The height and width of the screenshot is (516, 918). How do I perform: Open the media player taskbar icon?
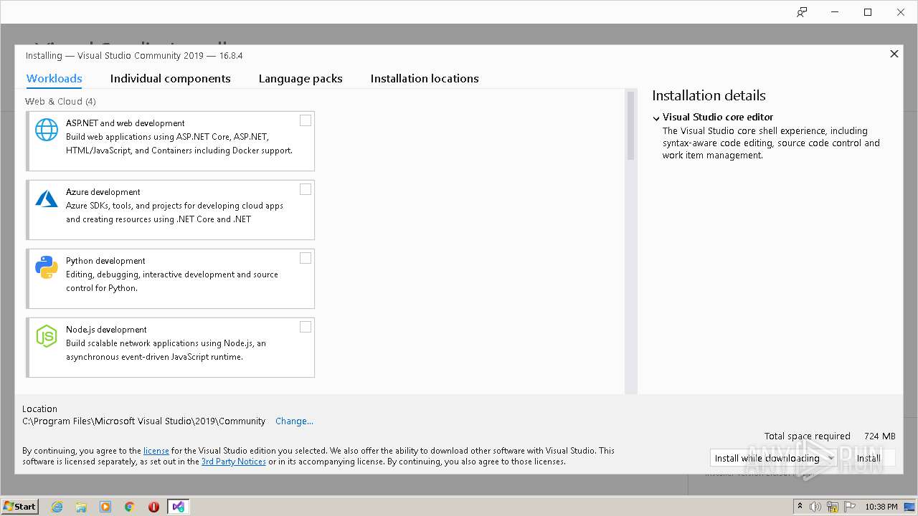click(x=105, y=507)
